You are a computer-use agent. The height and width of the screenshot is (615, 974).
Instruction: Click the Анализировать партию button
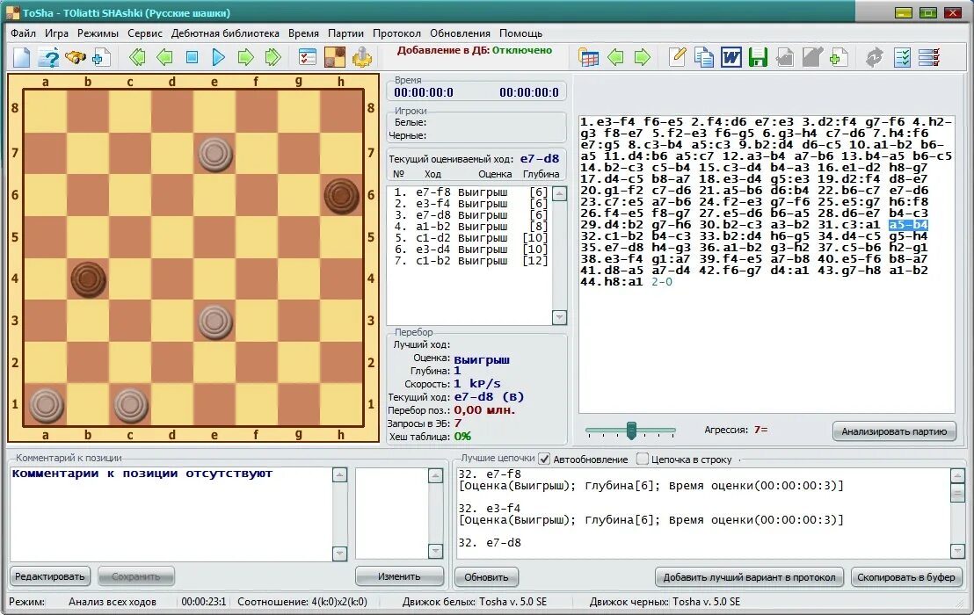tap(894, 431)
